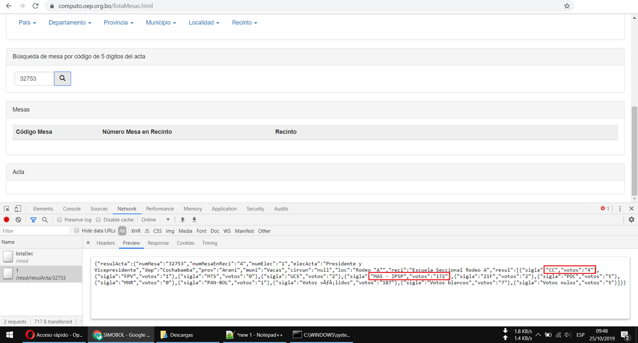This screenshot has width=638, height=343.
Task: Enable the Preserve log checkbox
Action: click(x=60, y=220)
